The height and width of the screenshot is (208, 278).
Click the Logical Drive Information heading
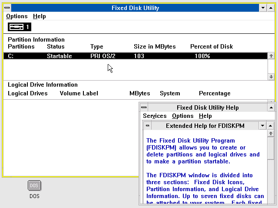point(43,85)
